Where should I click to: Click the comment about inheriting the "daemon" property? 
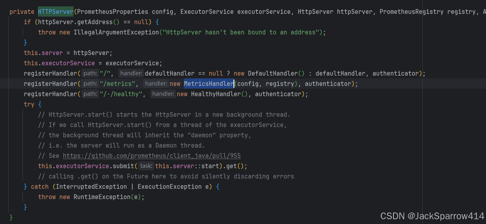pyautogui.click(x=145, y=135)
